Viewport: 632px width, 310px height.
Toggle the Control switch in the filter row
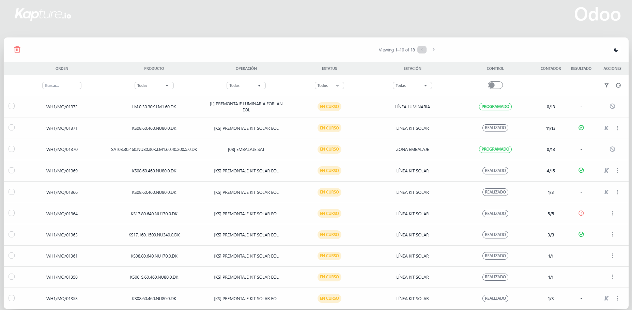[495, 85]
